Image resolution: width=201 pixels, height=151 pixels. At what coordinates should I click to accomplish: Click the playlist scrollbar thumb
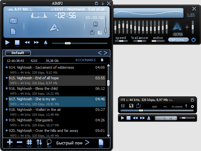pos(108,83)
